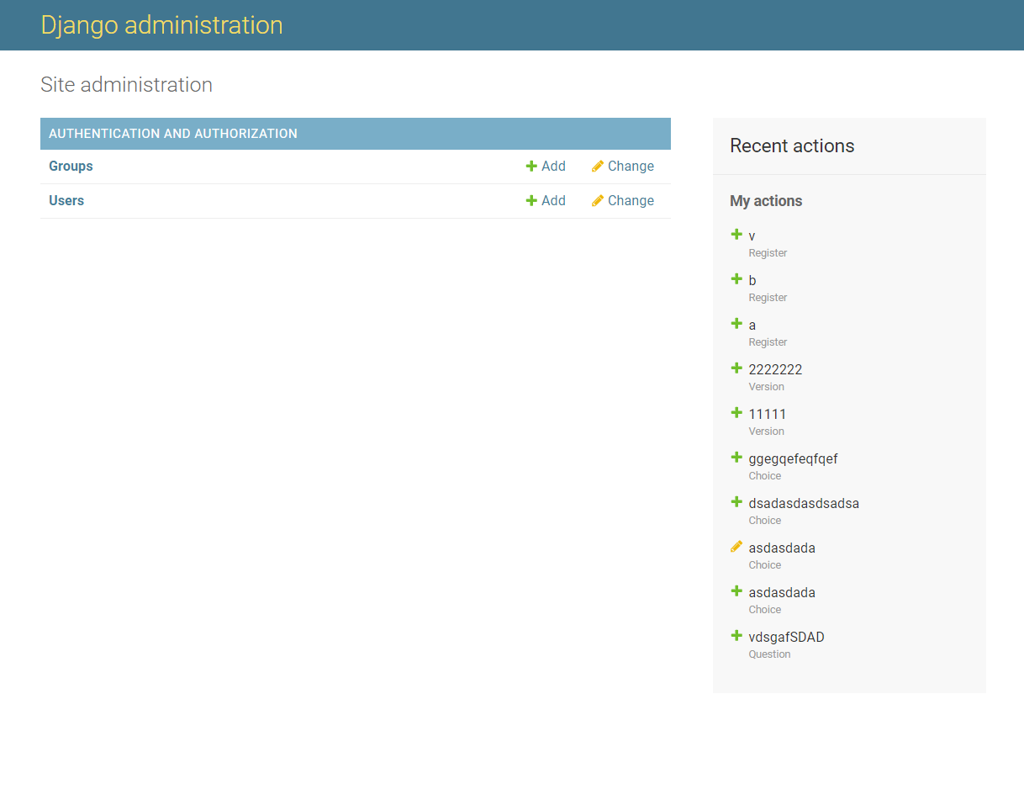Image resolution: width=1024 pixels, height=789 pixels.
Task: Click the pencil icon next to 'asdasdada'
Action: tap(736, 547)
